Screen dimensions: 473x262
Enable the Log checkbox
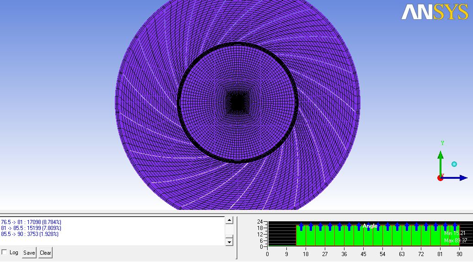pos(5,252)
